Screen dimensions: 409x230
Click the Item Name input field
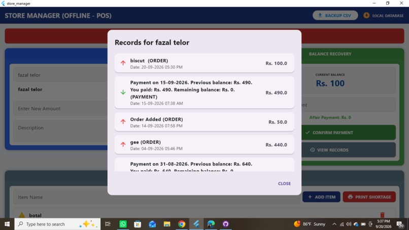156,197
